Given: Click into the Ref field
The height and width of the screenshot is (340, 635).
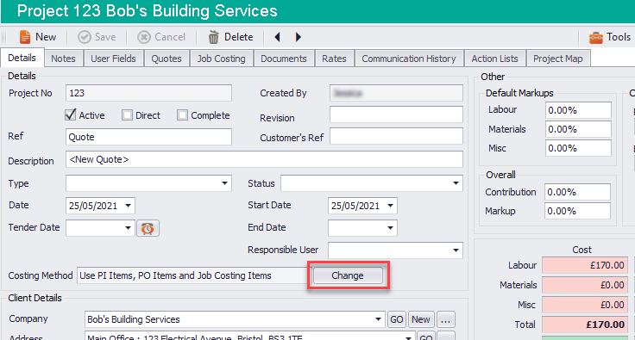Looking at the screenshot, I should (x=148, y=137).
